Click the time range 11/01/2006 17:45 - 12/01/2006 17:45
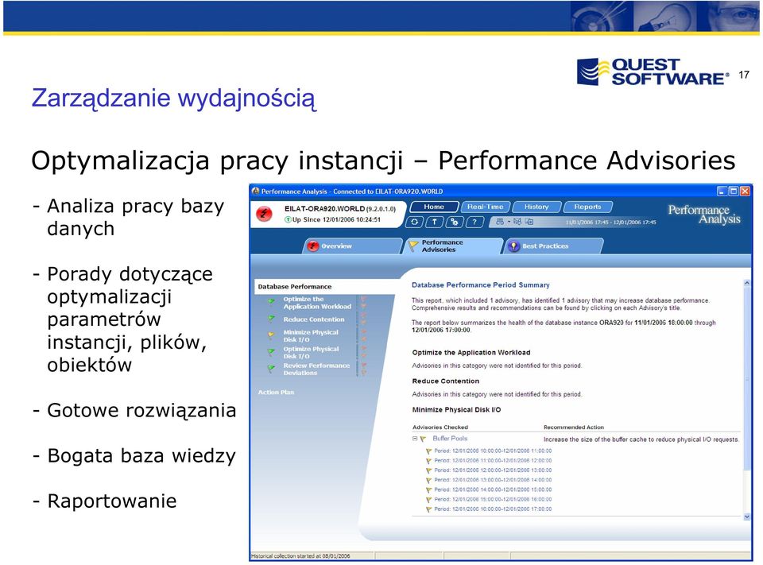Screen dimensions: 763x565 [610, 223]
